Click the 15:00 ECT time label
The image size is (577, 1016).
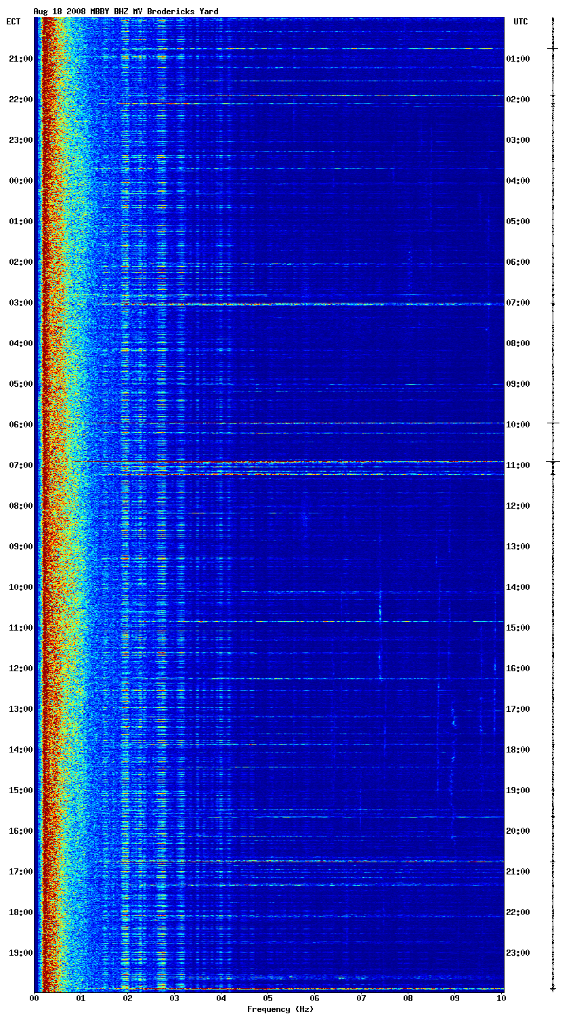[x=21, y=790]
